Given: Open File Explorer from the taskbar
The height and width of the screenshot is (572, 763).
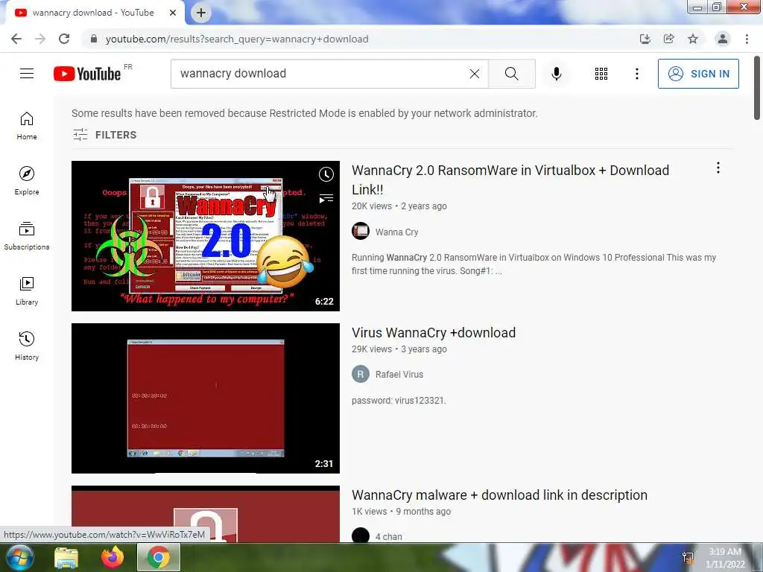Looking at the screenshot, I should point(66,557).
